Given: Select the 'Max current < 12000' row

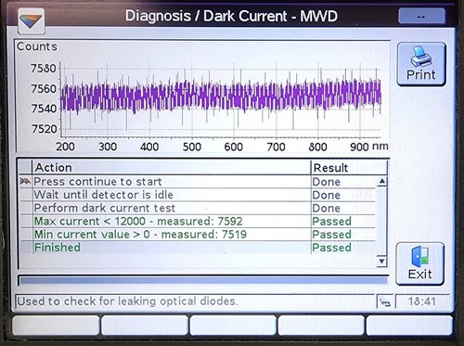Looking at the screenshot, I should (197, 222).
